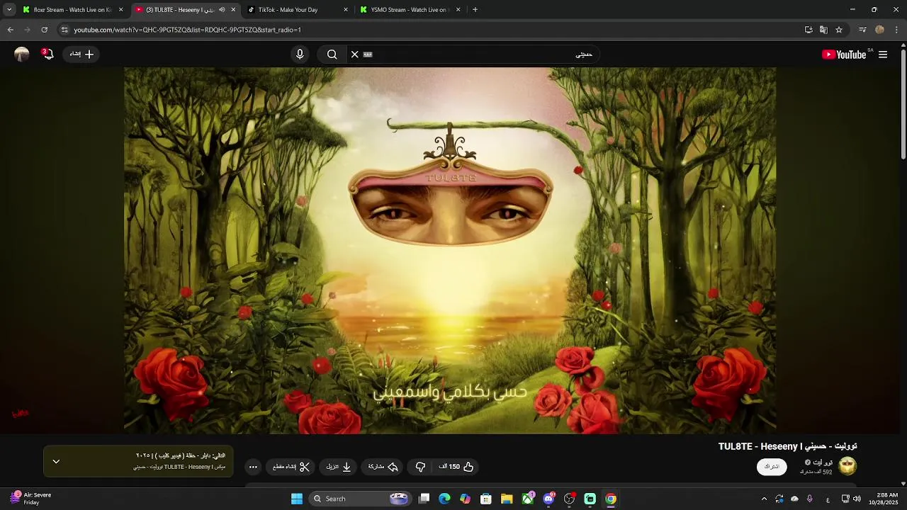Close the TikTok tab
The image size is (907, 510).
tap(346, 10)
